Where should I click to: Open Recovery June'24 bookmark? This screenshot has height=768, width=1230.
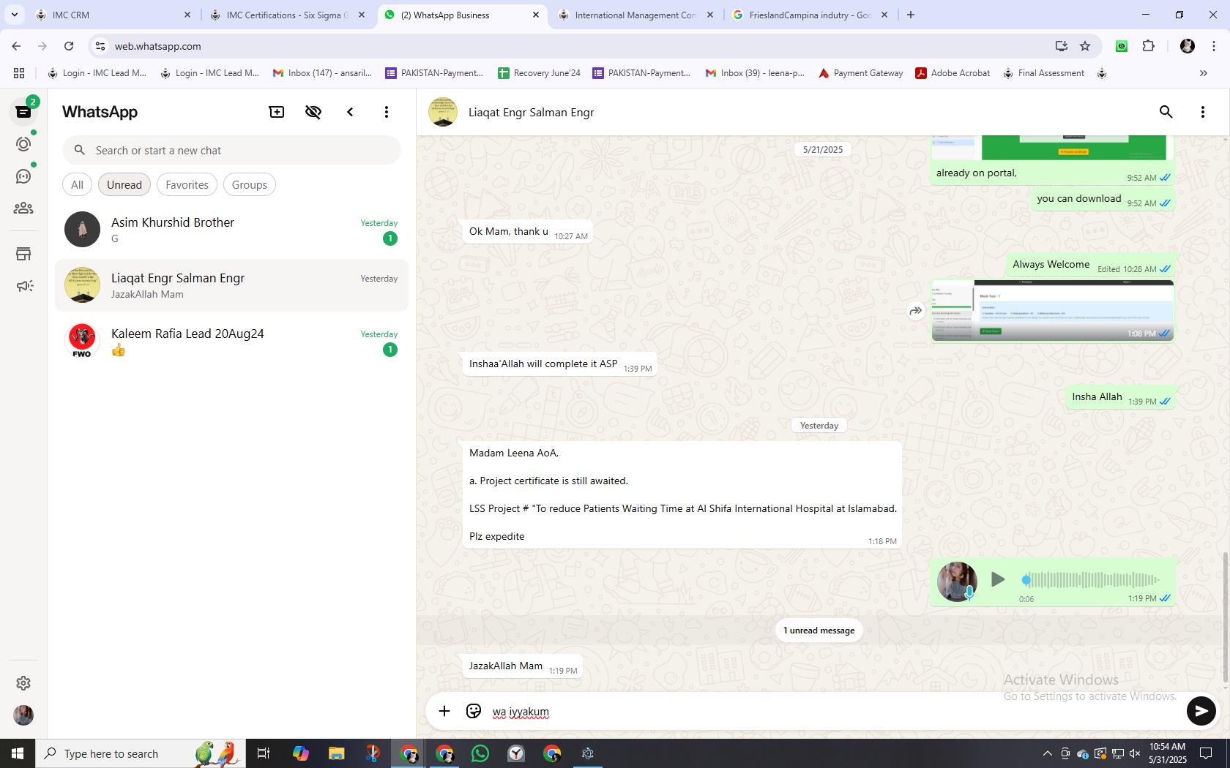pyautogui.click(x=539, y=73)
